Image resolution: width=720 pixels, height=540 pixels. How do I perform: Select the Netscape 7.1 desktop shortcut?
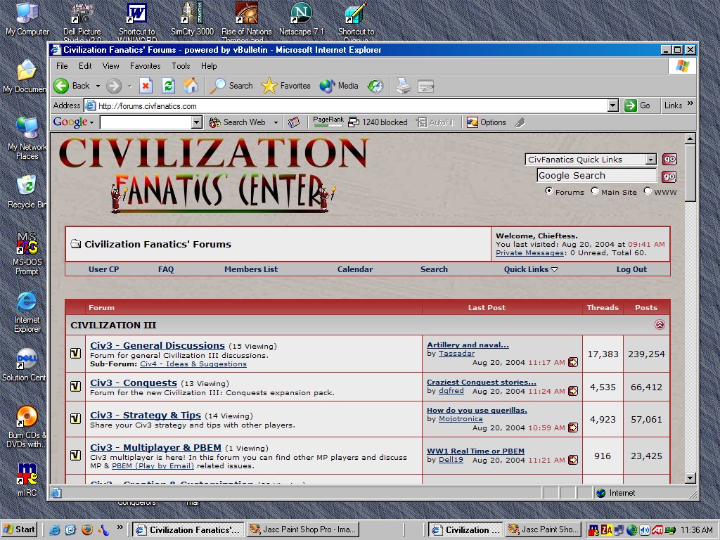point(302,19)
